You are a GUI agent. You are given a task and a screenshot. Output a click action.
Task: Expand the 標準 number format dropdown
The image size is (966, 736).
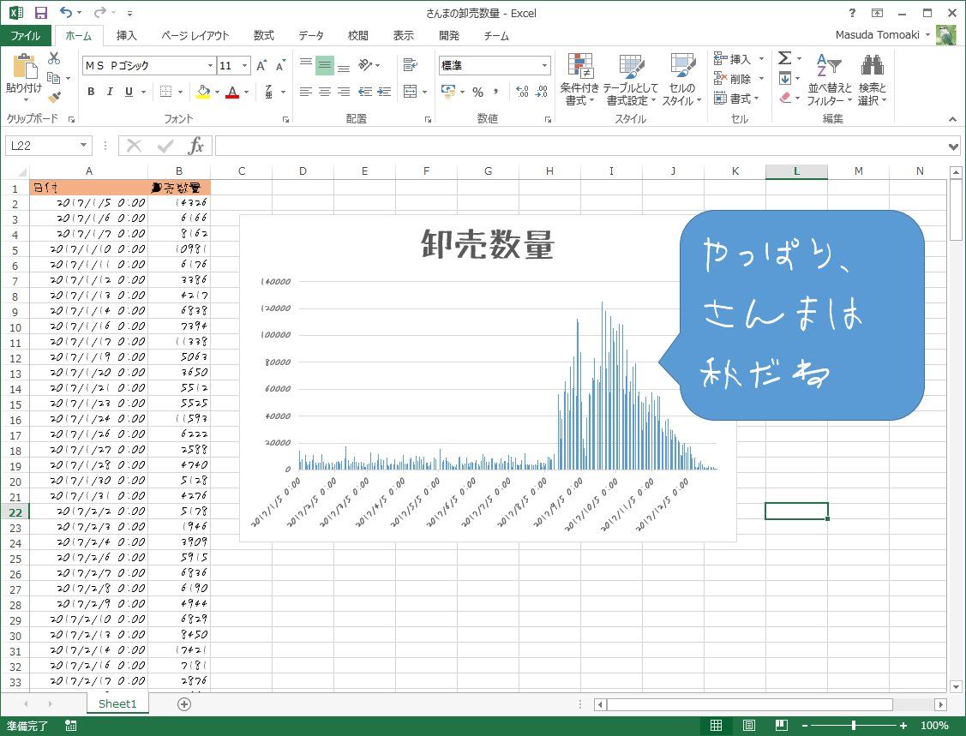pyautogui.click(x=544, y=66)
